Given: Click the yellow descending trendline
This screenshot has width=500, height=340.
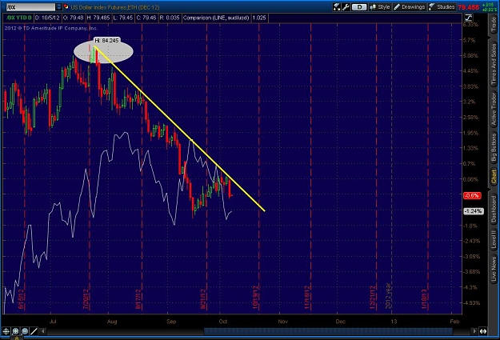Looking at the screenshot, I should click(x=178, y=127).
